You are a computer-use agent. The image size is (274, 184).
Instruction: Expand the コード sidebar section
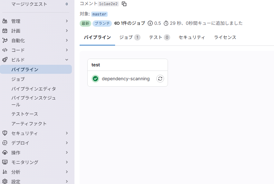(67, 50)
